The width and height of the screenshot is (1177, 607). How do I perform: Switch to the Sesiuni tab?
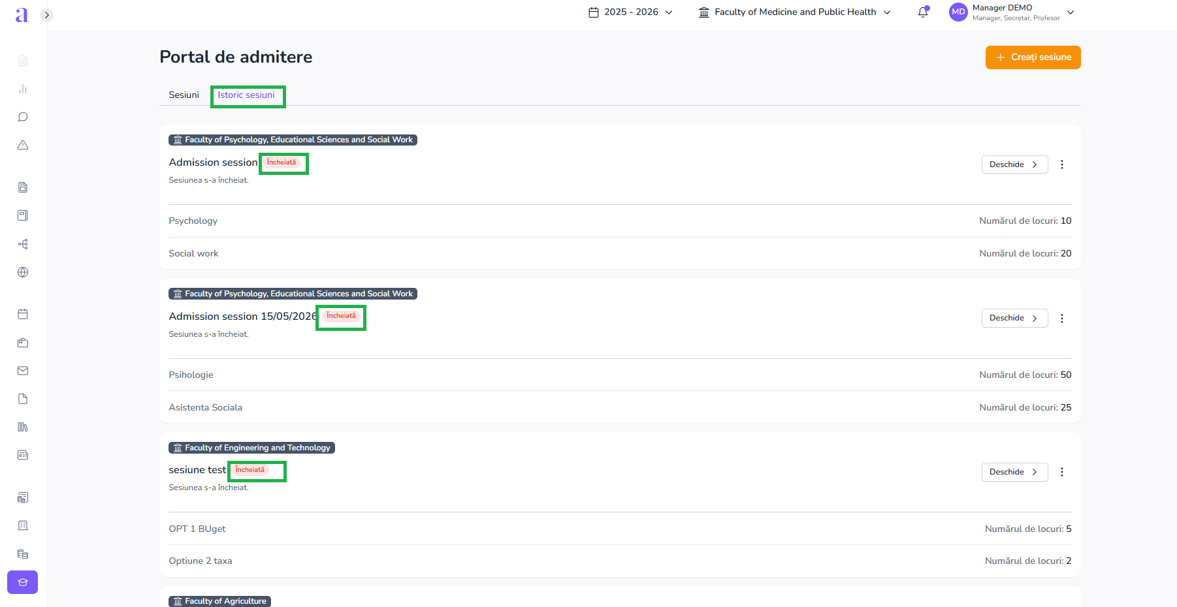tap(184, 95)
